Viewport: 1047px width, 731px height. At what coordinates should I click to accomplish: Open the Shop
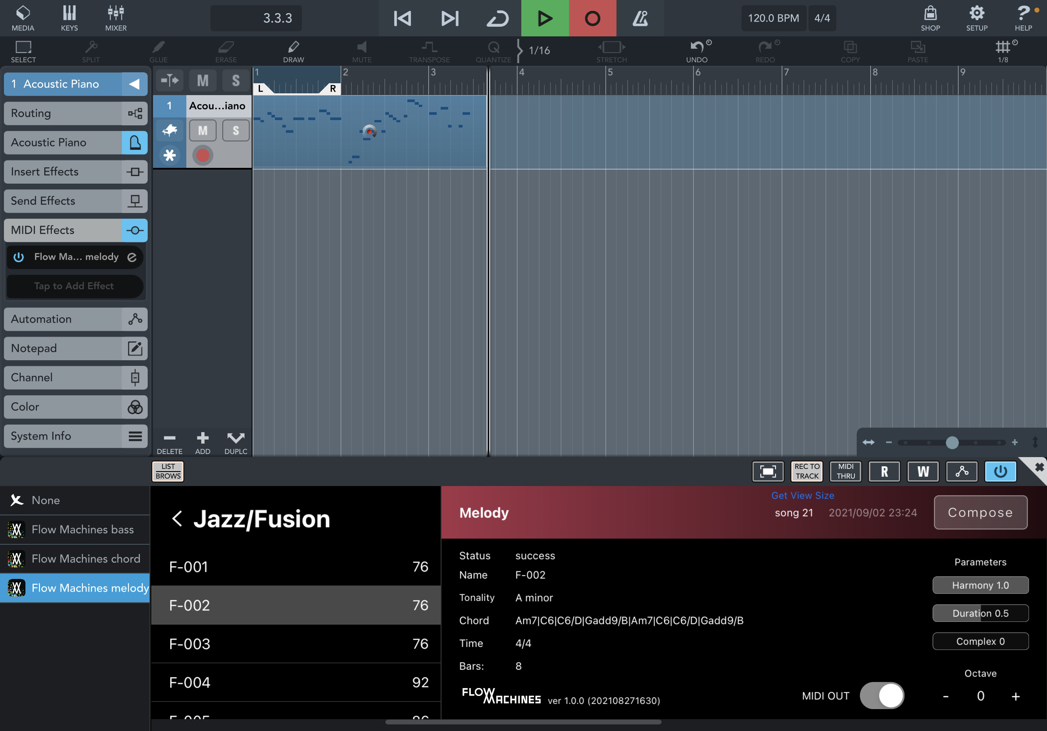tap(930, 18)
